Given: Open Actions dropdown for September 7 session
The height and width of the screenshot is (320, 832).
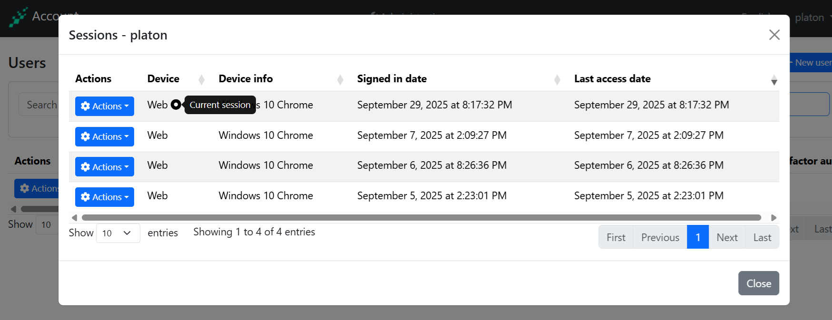Looking at the screenshot, I should [x=105, y=136].
